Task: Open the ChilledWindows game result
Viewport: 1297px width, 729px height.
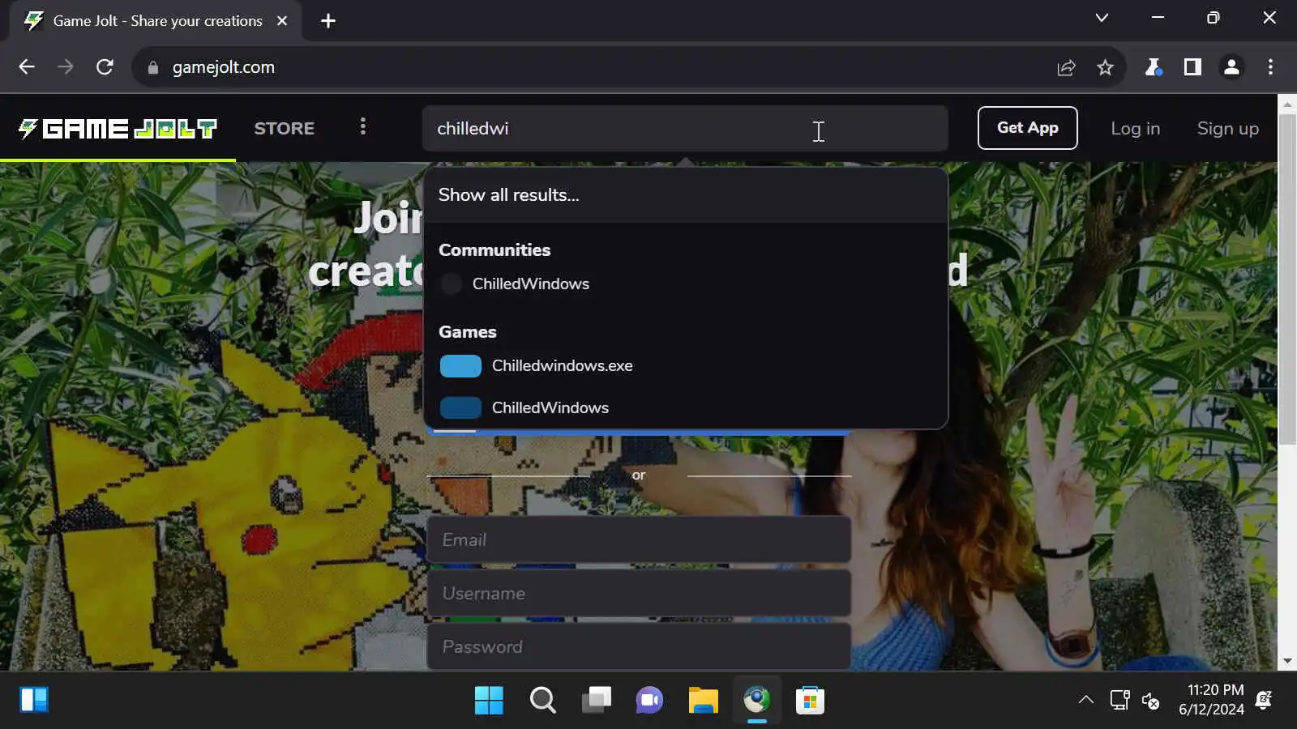Action: tap(685, 407)
